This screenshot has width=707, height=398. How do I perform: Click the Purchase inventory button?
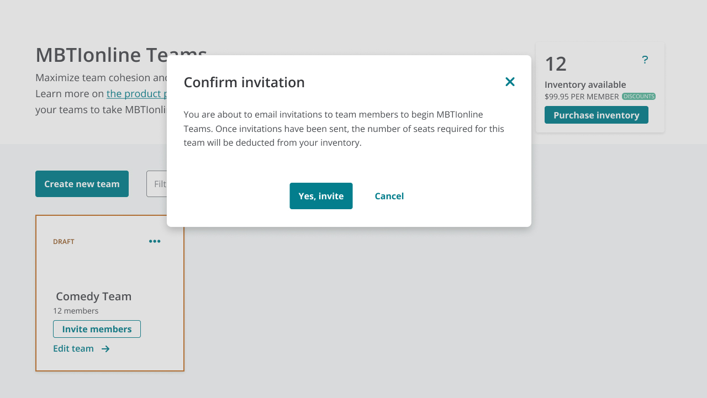tap(597, 115)
